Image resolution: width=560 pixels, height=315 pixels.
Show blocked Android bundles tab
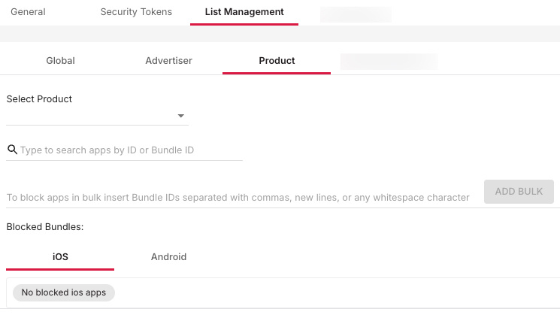pyautogui.click(x=168, y=257)
